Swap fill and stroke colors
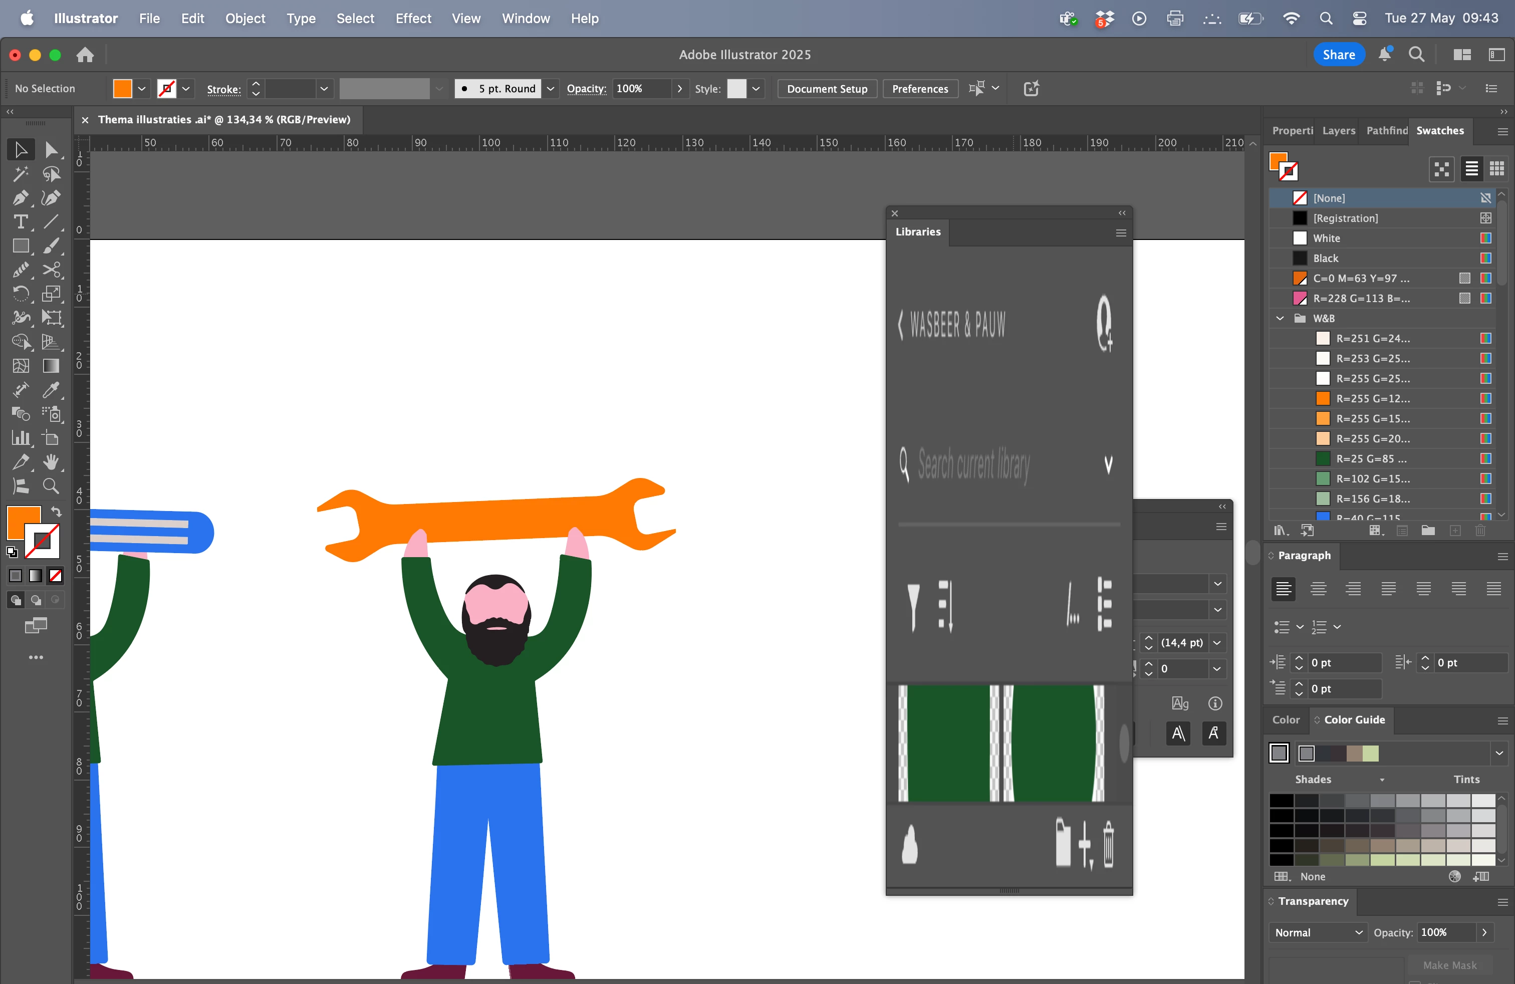The height and width of the screenshot is (984, 1515). pos(56,512)
